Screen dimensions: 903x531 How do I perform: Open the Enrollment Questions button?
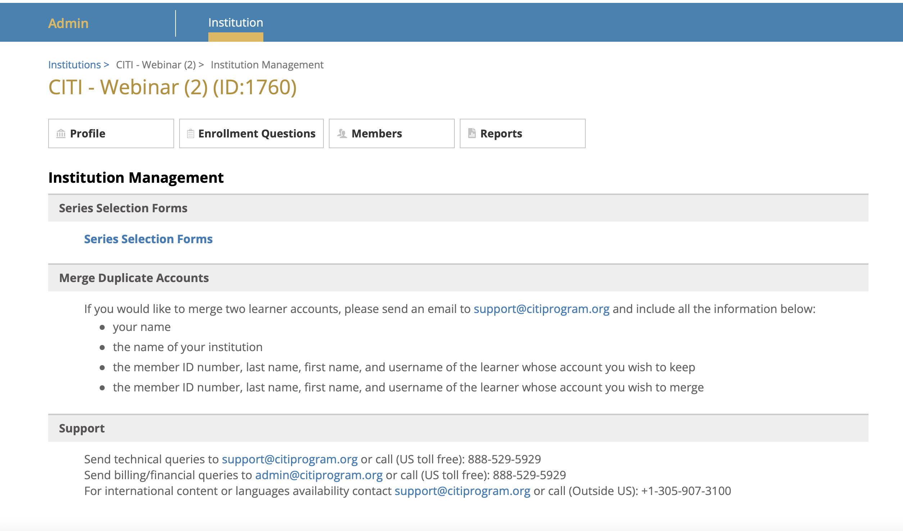point(251,133)
